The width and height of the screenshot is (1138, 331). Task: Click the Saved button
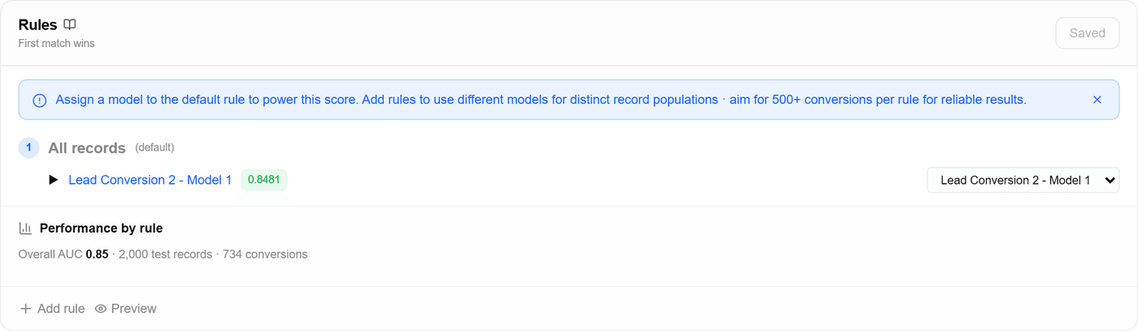tap(1087, 33)
